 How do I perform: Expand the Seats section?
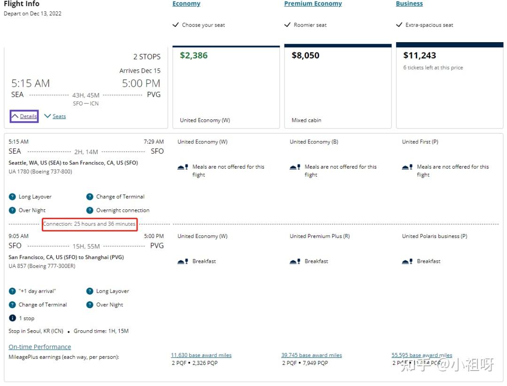point(55,116)
